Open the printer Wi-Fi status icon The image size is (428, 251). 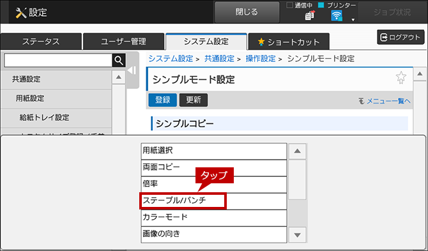[x=337, y=15]
